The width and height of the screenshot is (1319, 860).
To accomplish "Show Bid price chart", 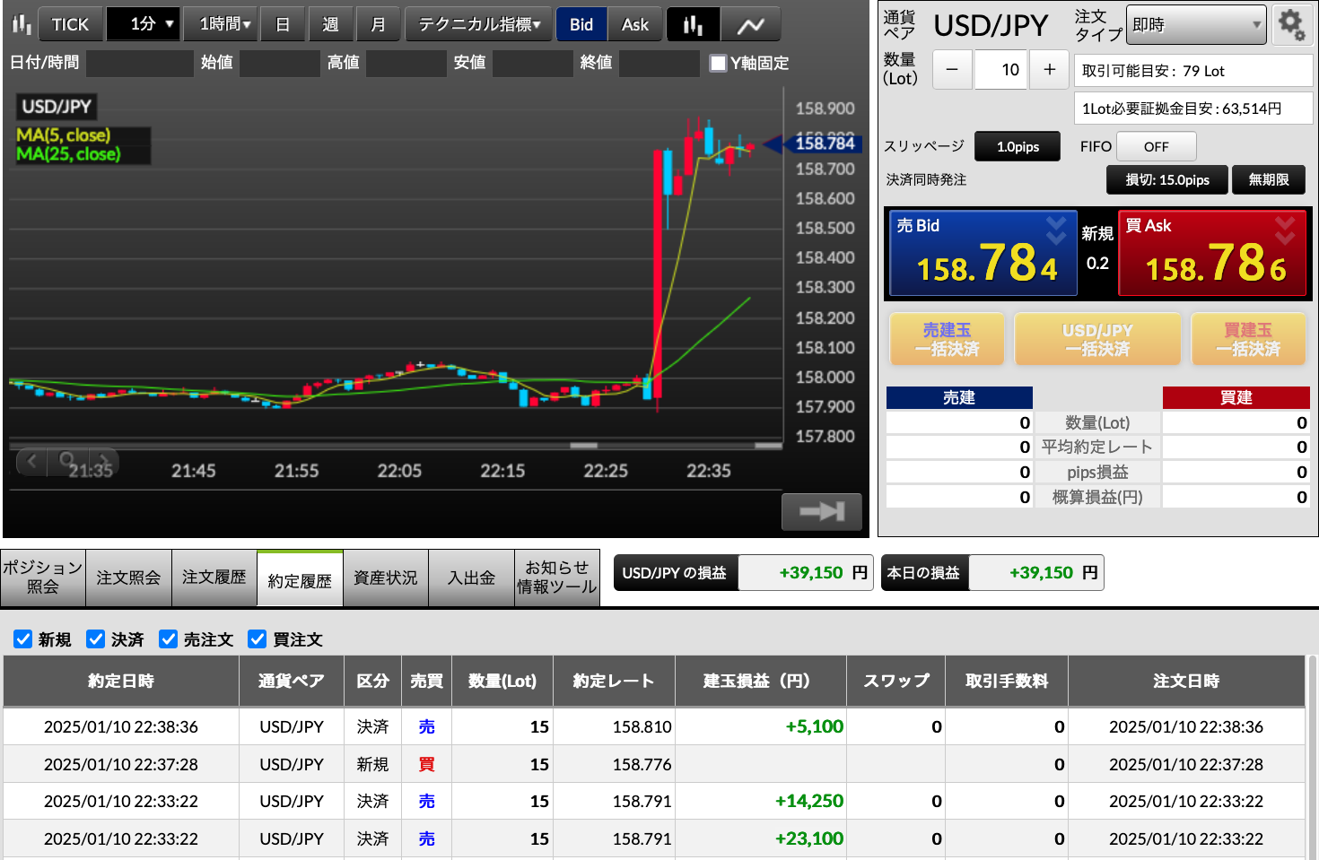I will click(581, 24).
